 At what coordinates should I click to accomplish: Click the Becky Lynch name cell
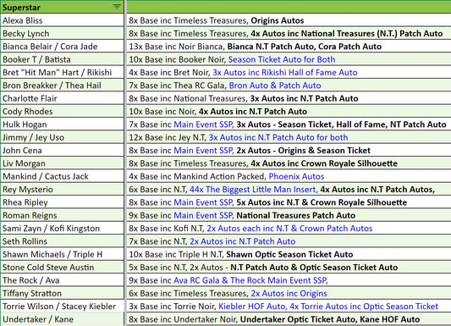tap(62, 33)
